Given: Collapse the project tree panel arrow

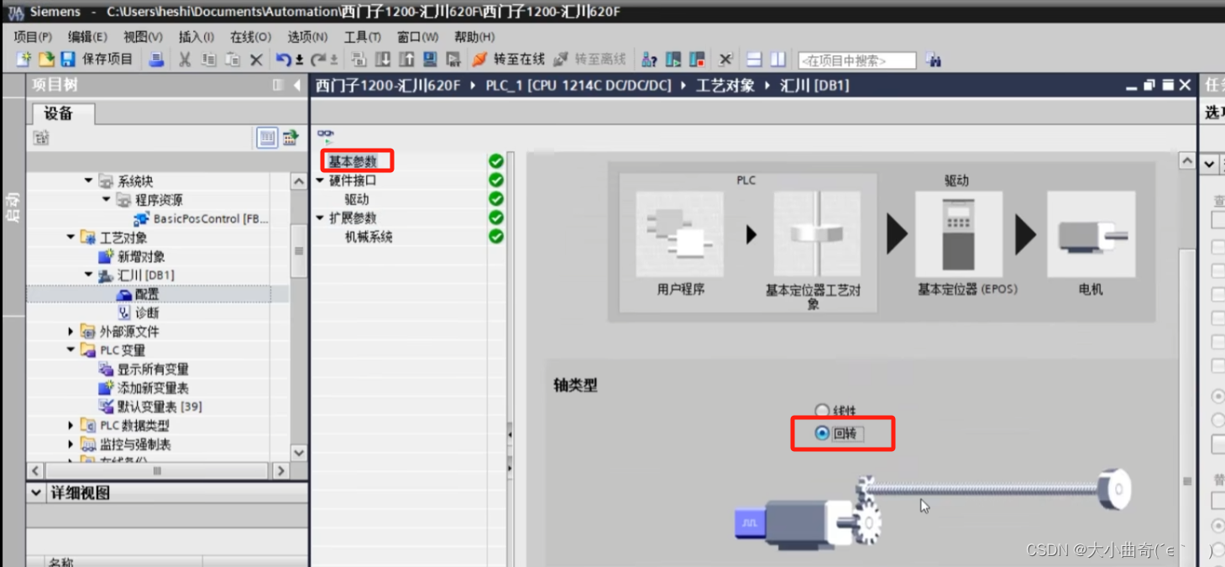Looking at the screenshot, I should [296, 85].
